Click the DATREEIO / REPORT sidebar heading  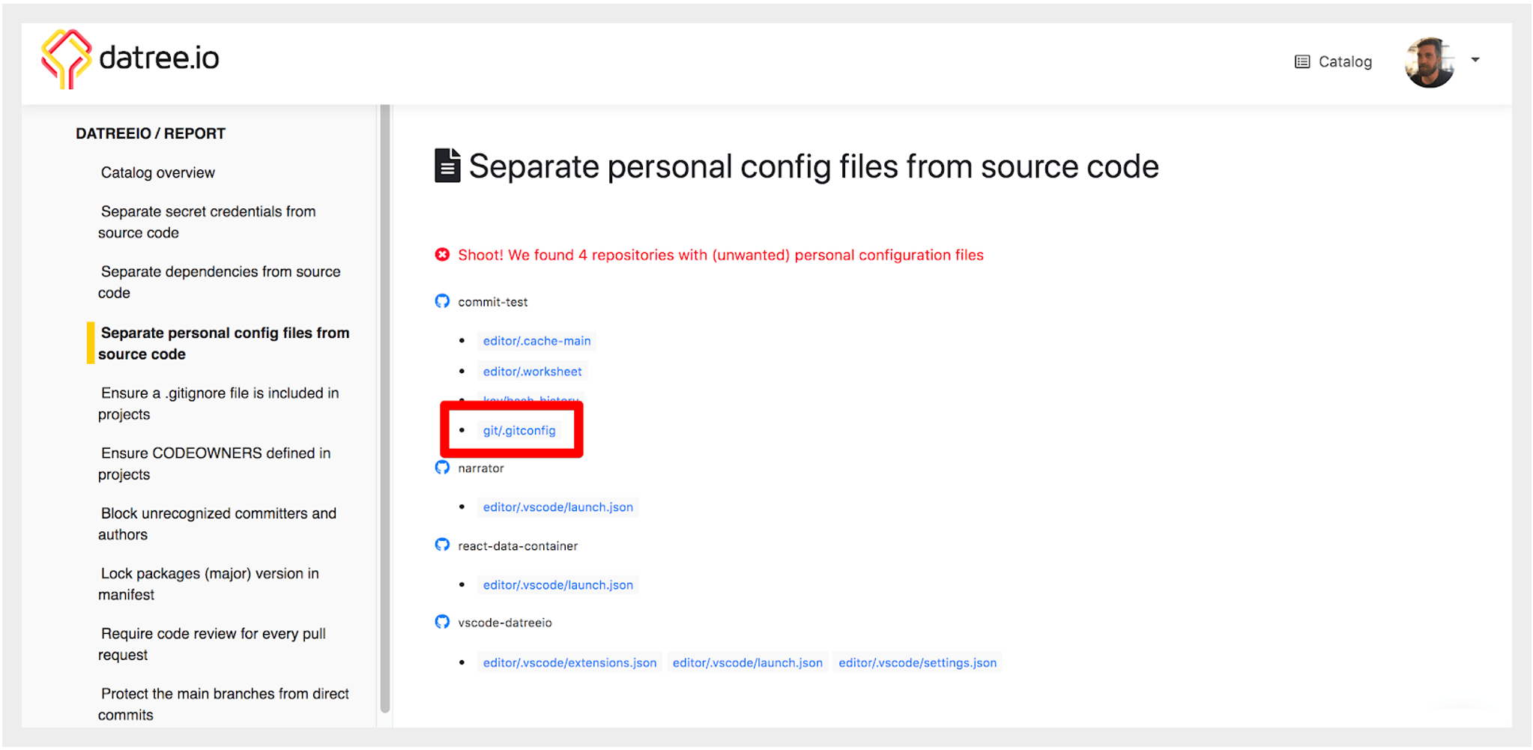pyautogui.click(x=151, y=133)
